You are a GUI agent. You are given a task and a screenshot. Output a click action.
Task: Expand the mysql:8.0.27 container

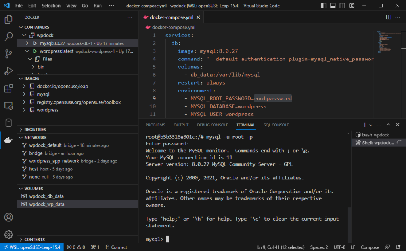coord(27,43)
